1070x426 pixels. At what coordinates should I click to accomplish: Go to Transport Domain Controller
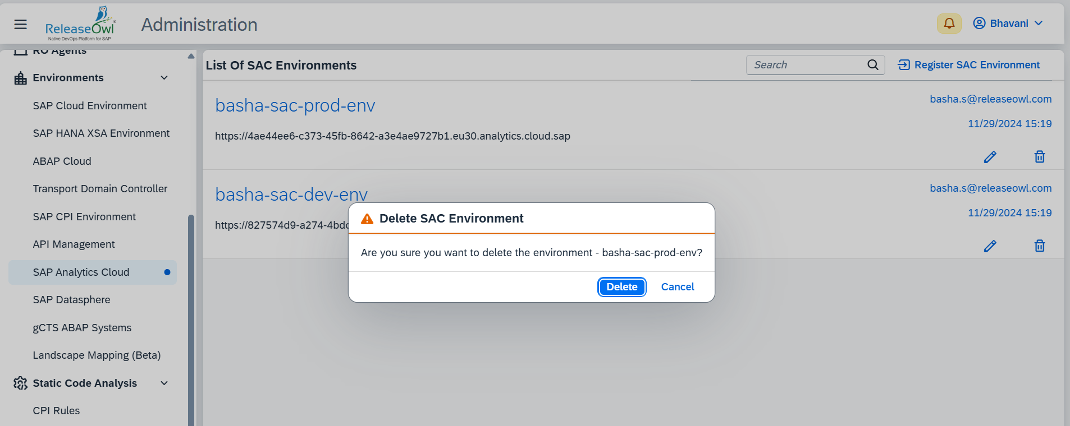100,189
